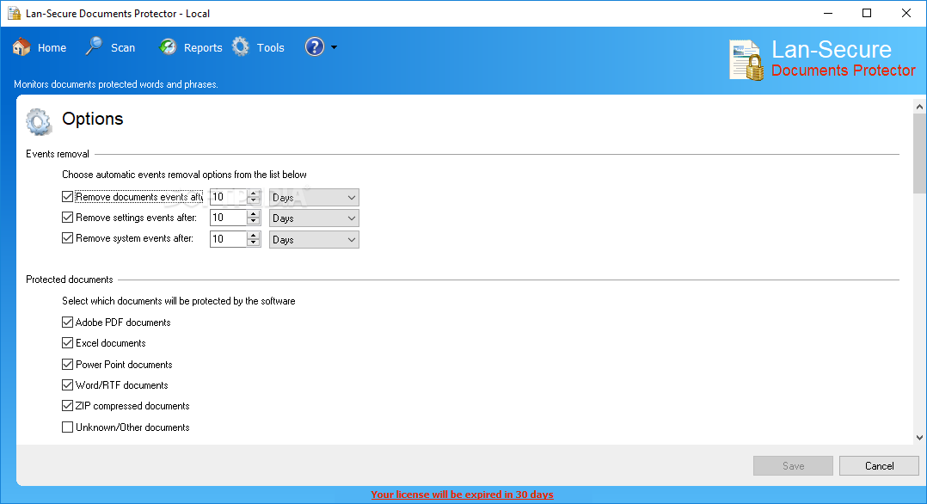Close the Documents Protector window
927x504 pixels.
click(x=906, y=13)
